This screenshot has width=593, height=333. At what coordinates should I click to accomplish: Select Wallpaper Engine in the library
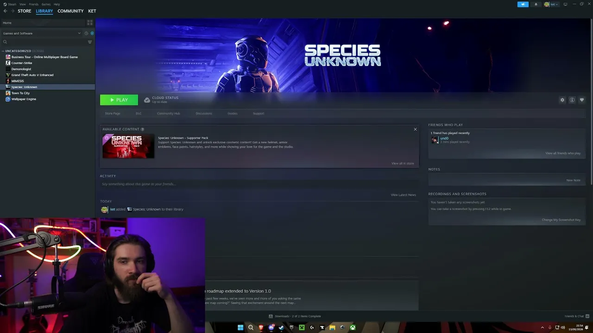[x=24, y=99]
